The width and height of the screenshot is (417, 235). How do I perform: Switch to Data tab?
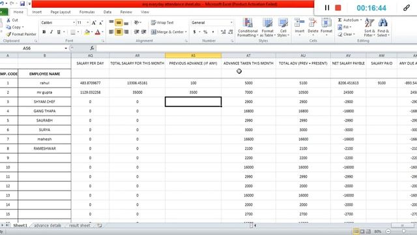point(108,12)
